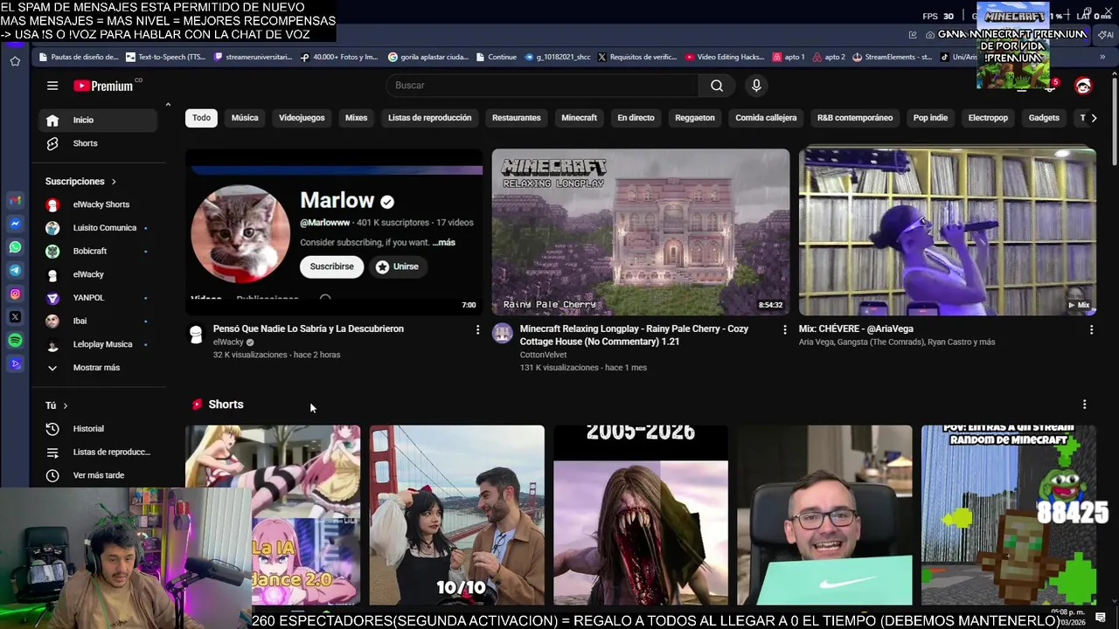Open the Luisito Comunica subscription
Viewport: 1119px width, 629px height.
[98, 228]
